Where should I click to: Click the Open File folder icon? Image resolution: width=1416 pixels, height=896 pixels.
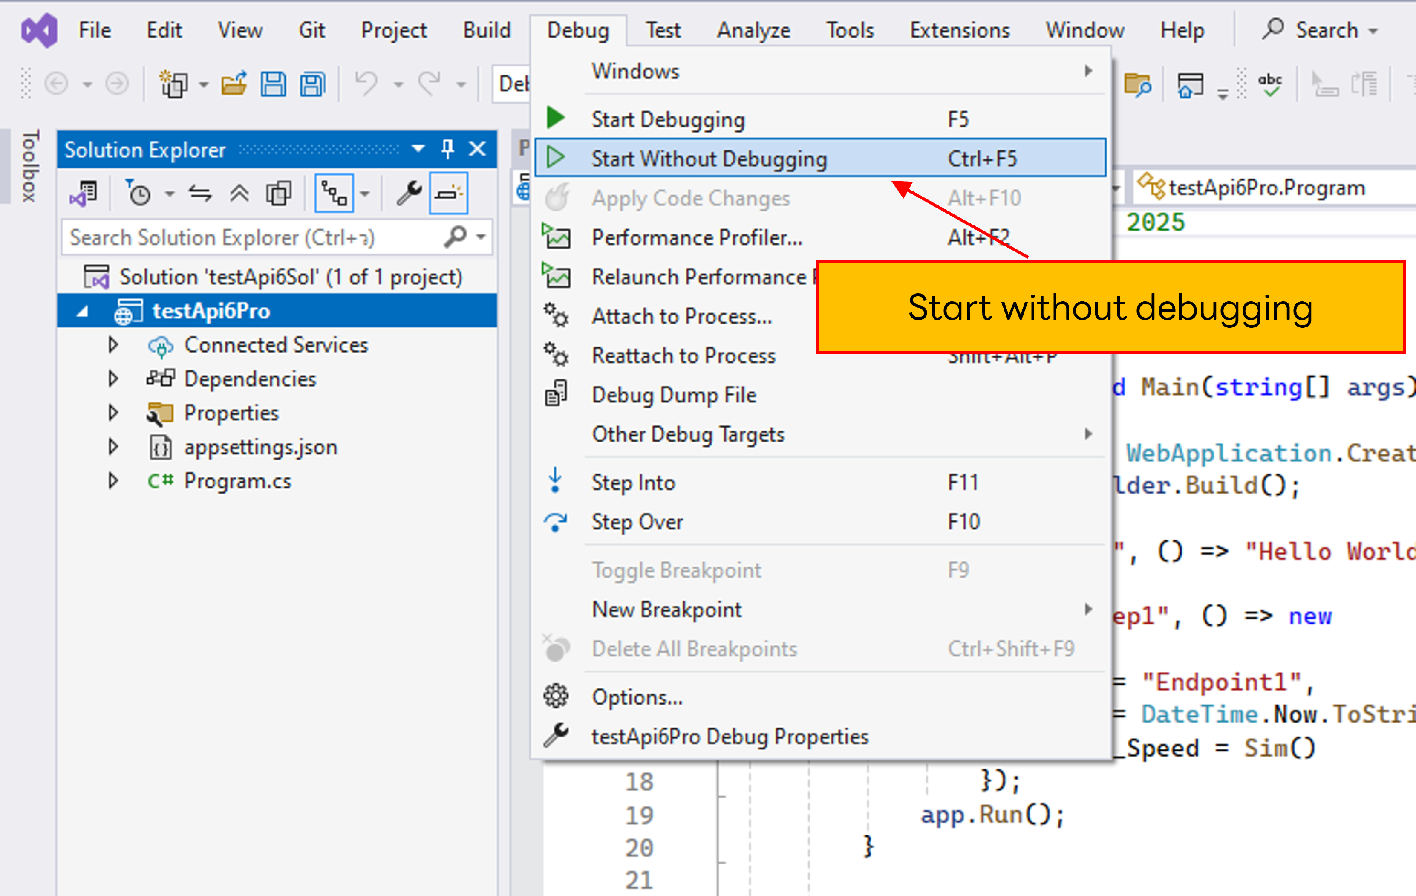[234, 84]
